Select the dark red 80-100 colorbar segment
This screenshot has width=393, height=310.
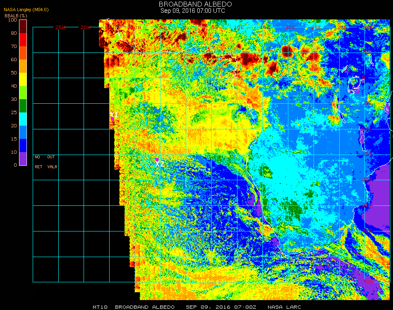click(23, 26)
